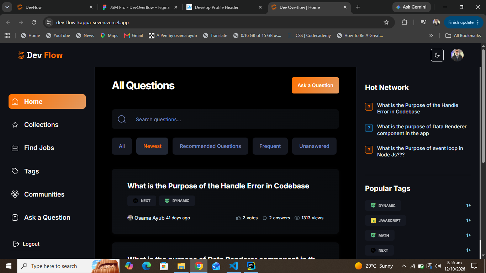Click the orange Ask a Question button

coord(315,85)
